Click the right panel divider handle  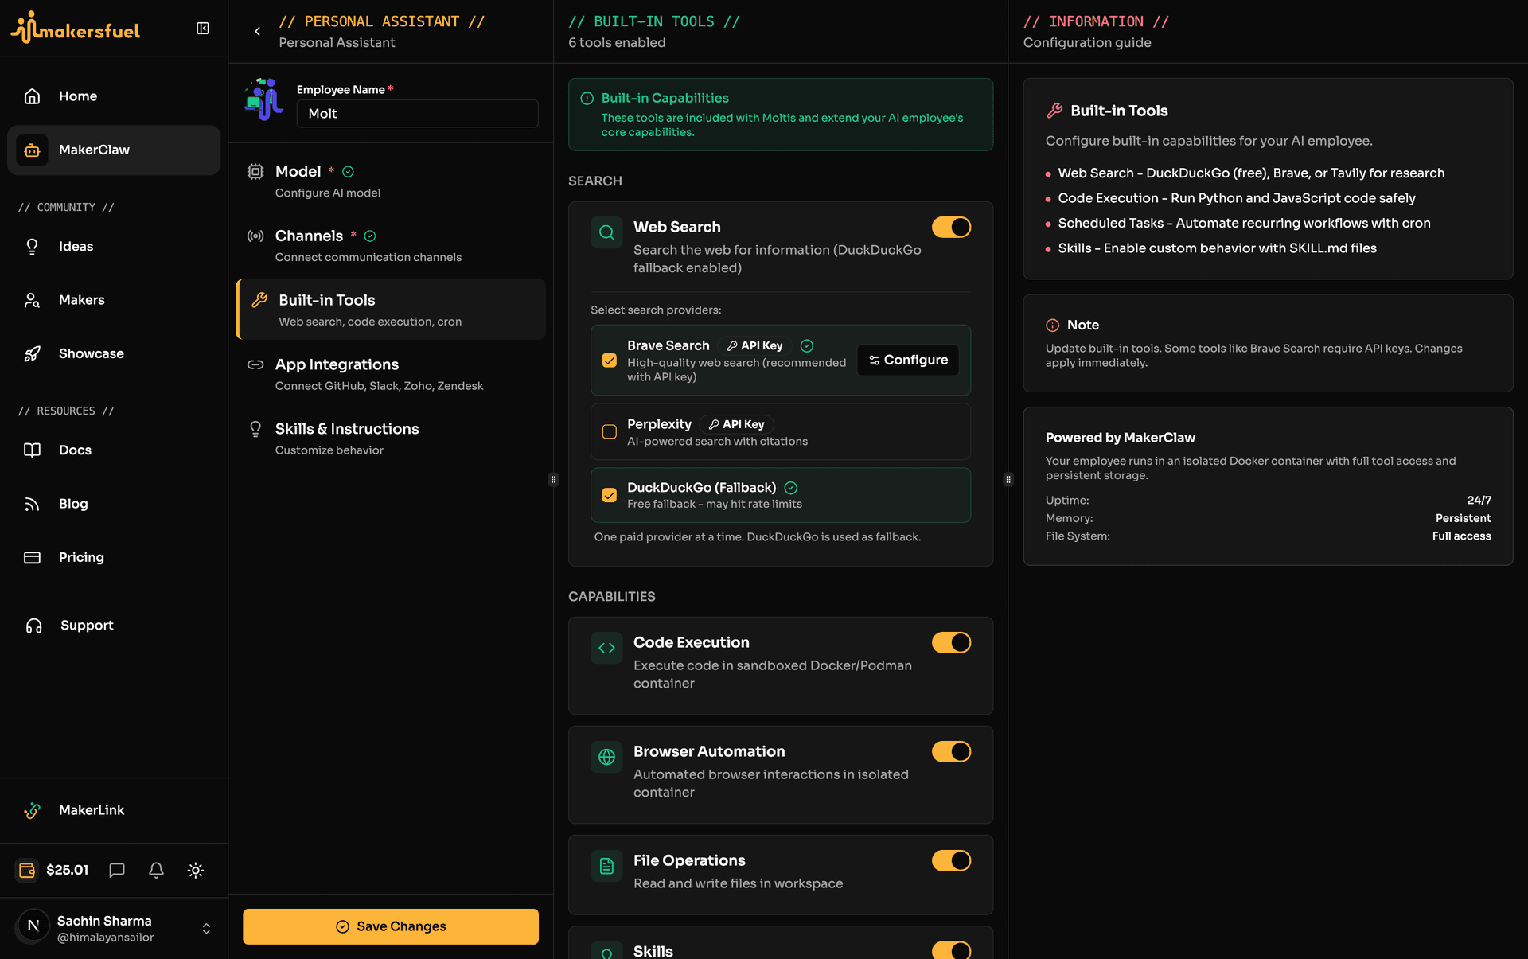1008,480
